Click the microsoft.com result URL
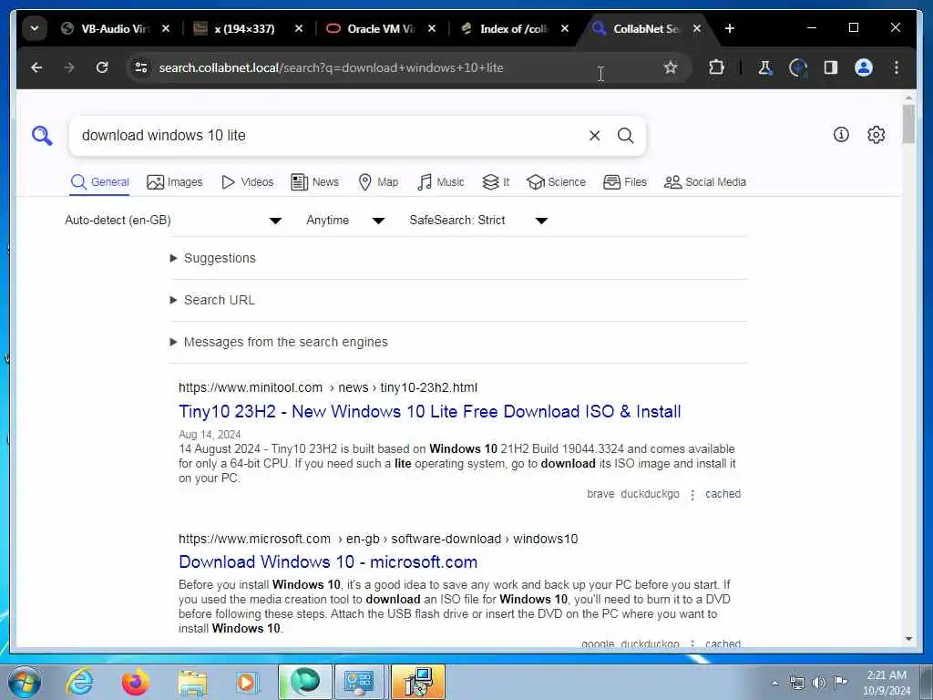 (x=378, y=540)
